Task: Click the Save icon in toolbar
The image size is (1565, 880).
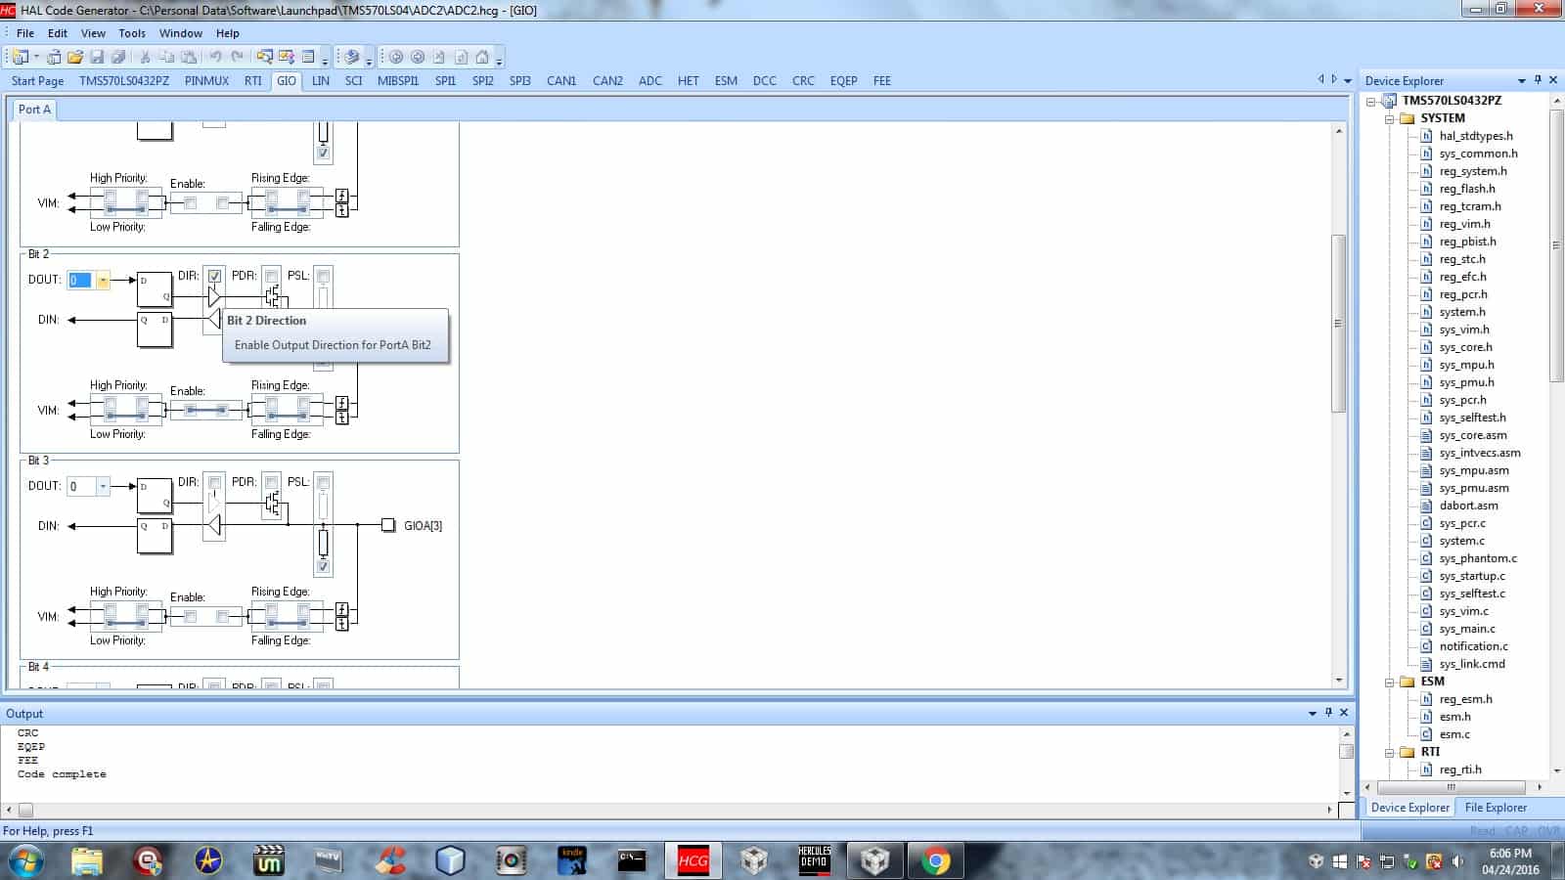Action: point(97,57)
